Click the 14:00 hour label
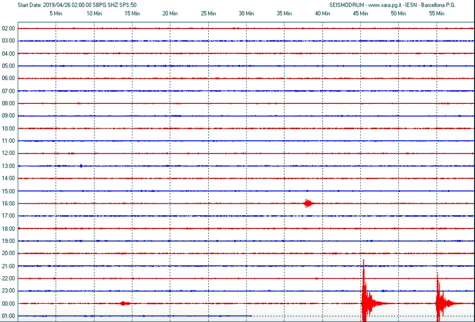This screenshot has height=322, width=475. point(8,178)
